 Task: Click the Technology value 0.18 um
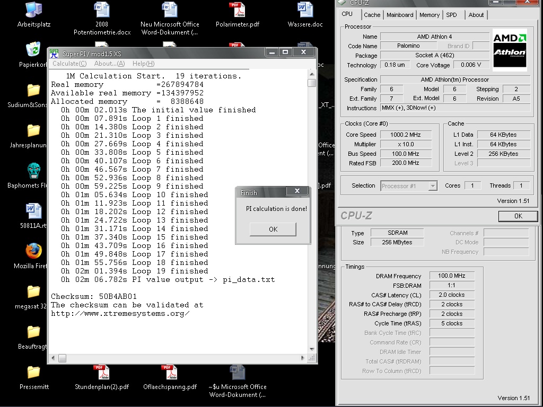[395, 65]
